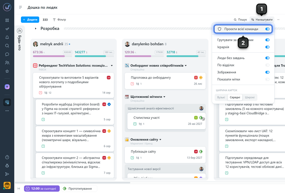
Task: Open favorites star icon in sidebar
Action: pos(7,71)
